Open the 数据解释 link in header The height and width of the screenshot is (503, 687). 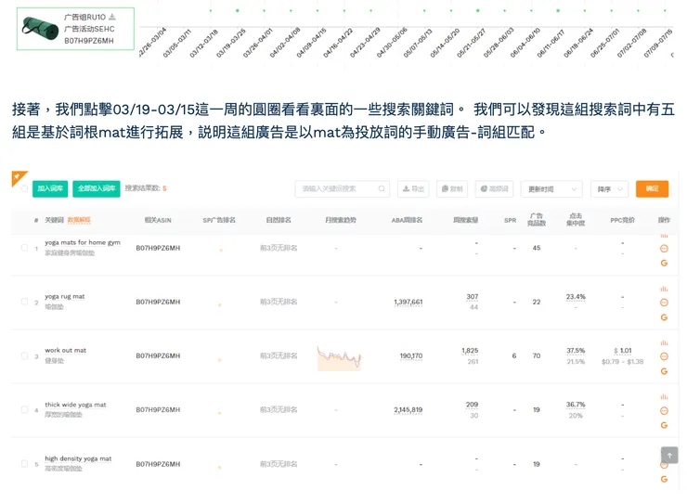pos(79,220)
